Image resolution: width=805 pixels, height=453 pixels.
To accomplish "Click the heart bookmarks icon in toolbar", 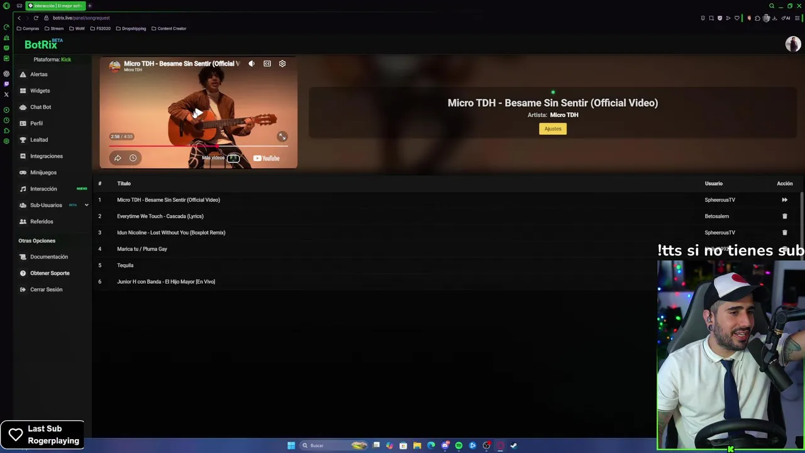I will [x=737, y=18].
